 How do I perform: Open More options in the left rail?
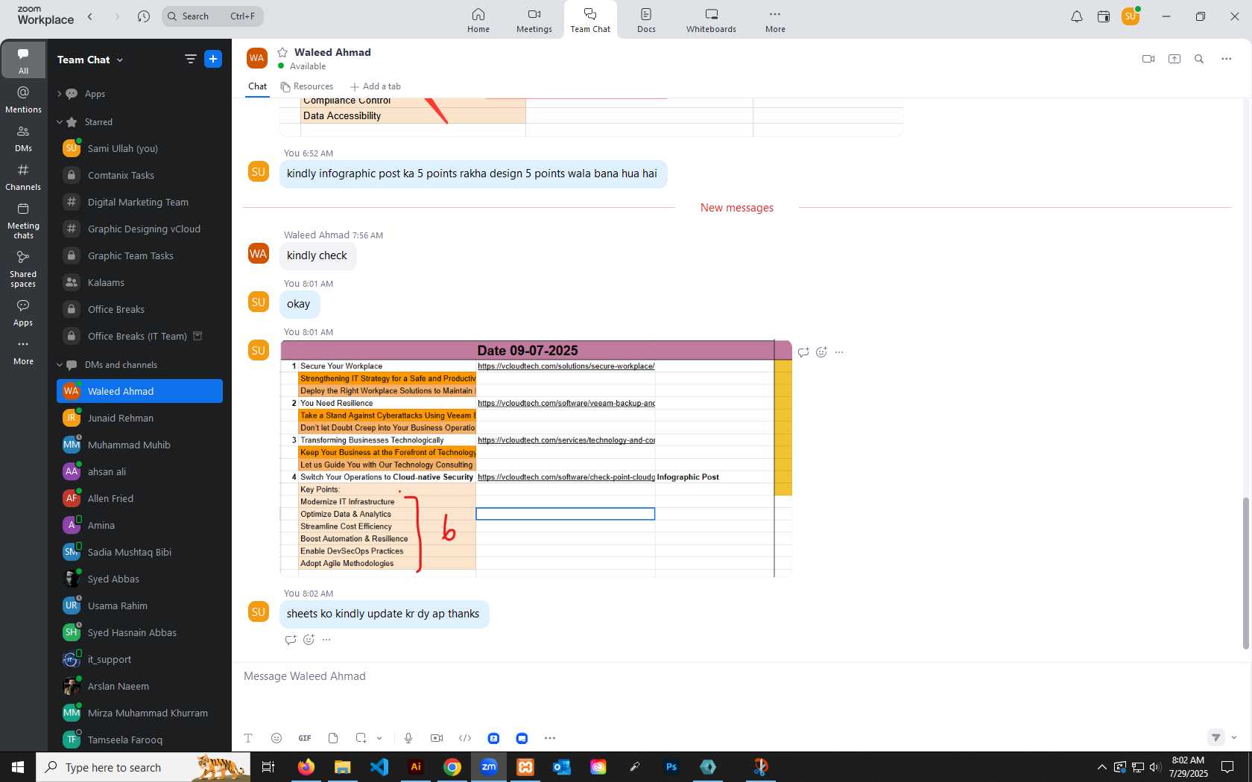pyautogui.click(x=23, y=352)
